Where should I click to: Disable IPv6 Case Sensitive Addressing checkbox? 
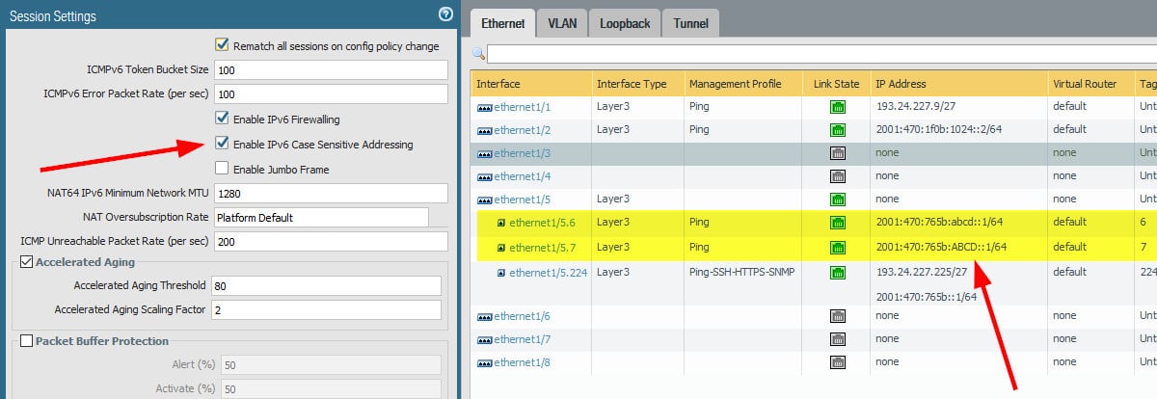[223, 145]
